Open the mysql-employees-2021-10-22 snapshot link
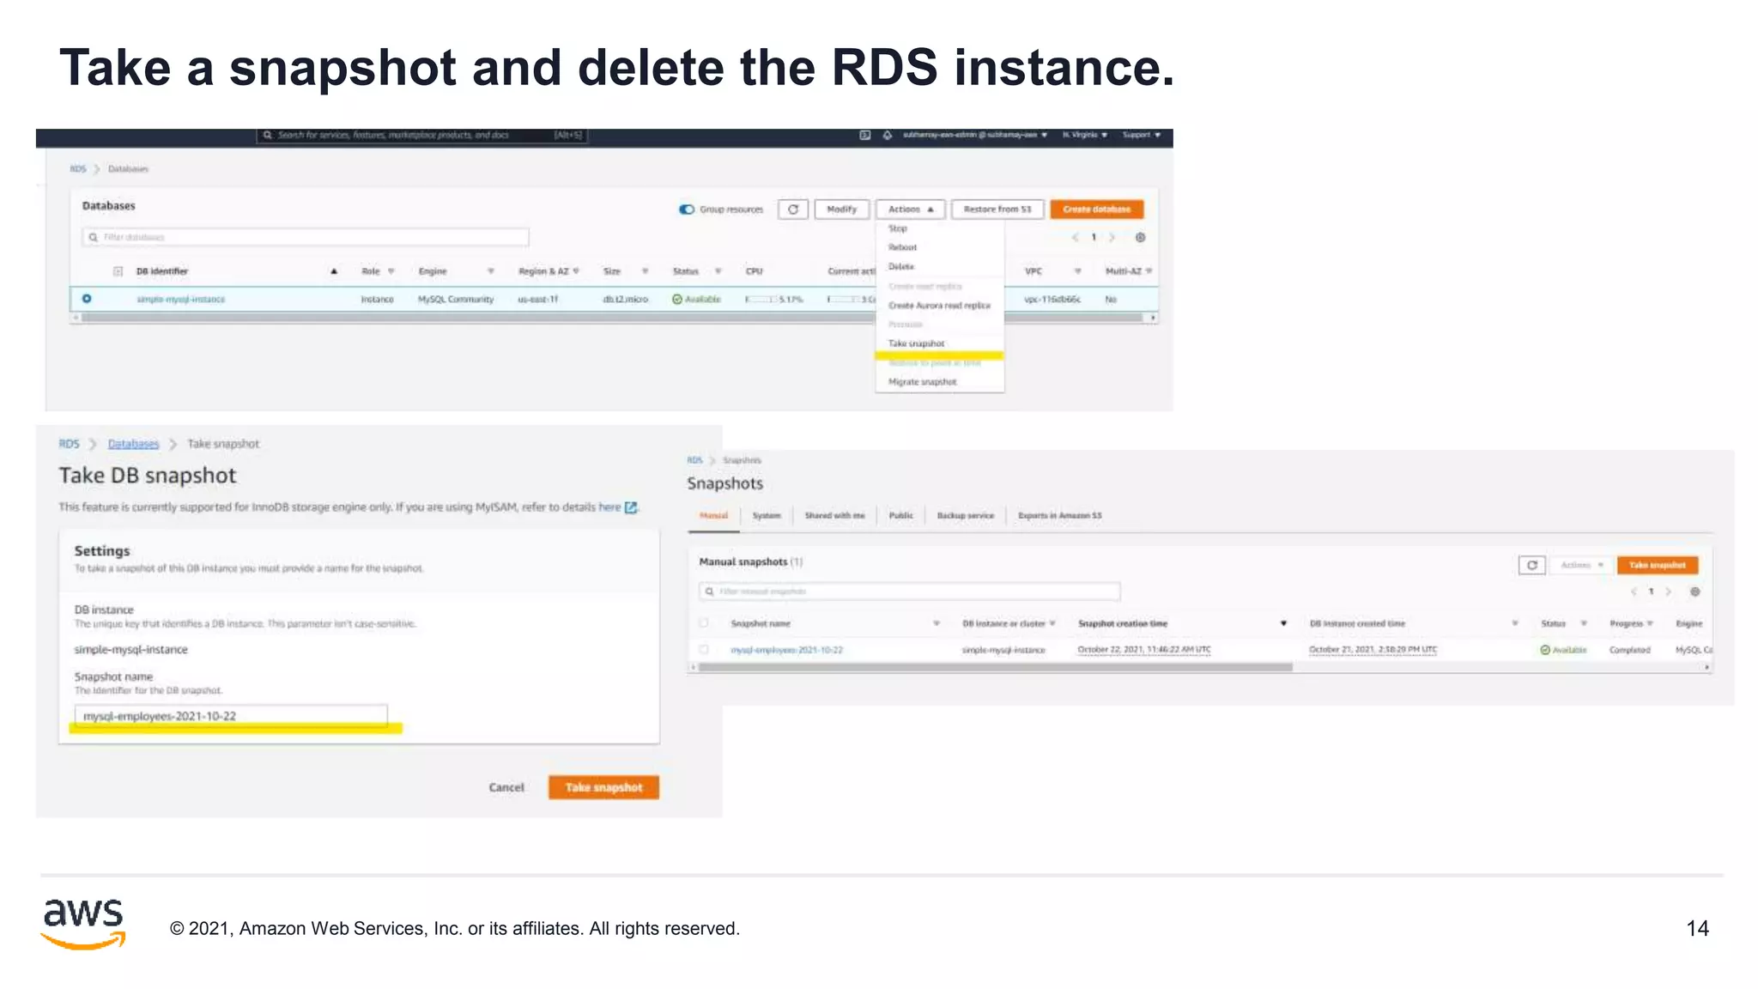1758x989 pixels. [x=786, y=650]
